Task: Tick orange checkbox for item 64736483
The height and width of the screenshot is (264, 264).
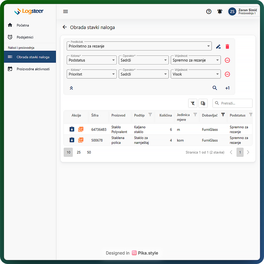Action: coord(81,129)
